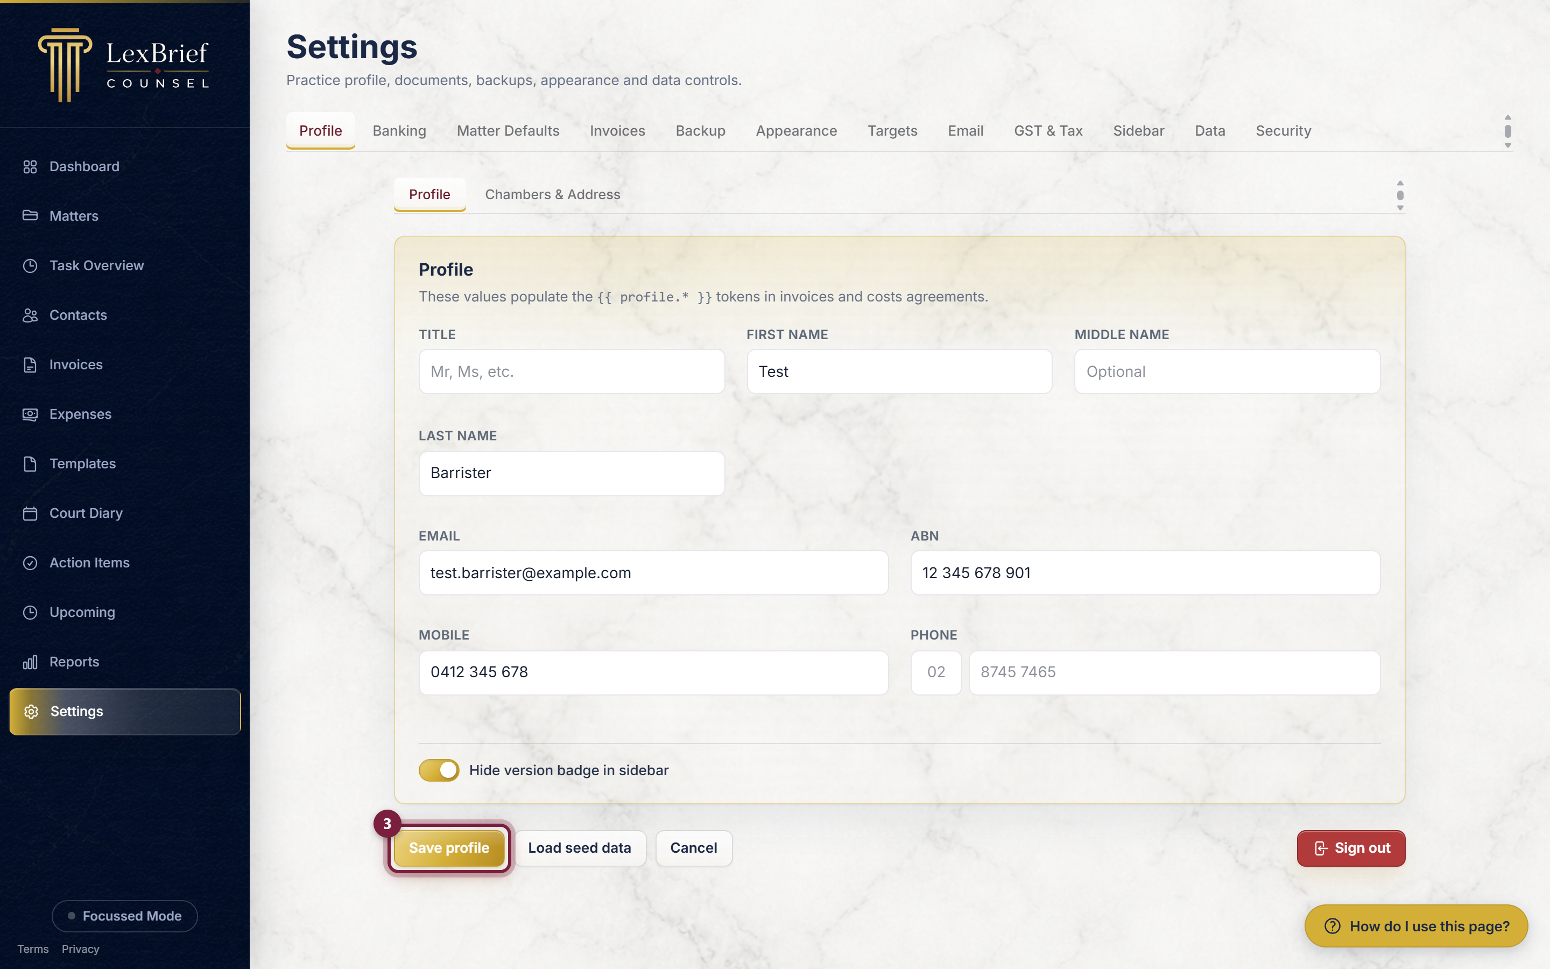Viewport: 1550px width, 969px height.
Task: Click the First Name field containing Test
Action: (x=899, y=371)
